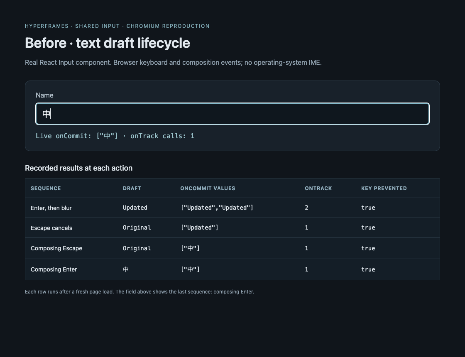The width and height of the screenshot is (465, 357).
Task: Select 'Original' draft in Composing Escape row
Action: click(x=137, y=248)
